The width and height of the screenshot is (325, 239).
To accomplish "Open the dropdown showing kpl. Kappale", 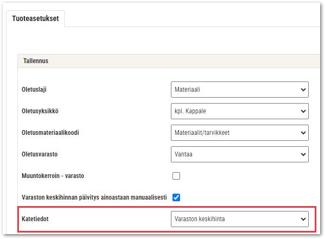I will pos(240,111).
